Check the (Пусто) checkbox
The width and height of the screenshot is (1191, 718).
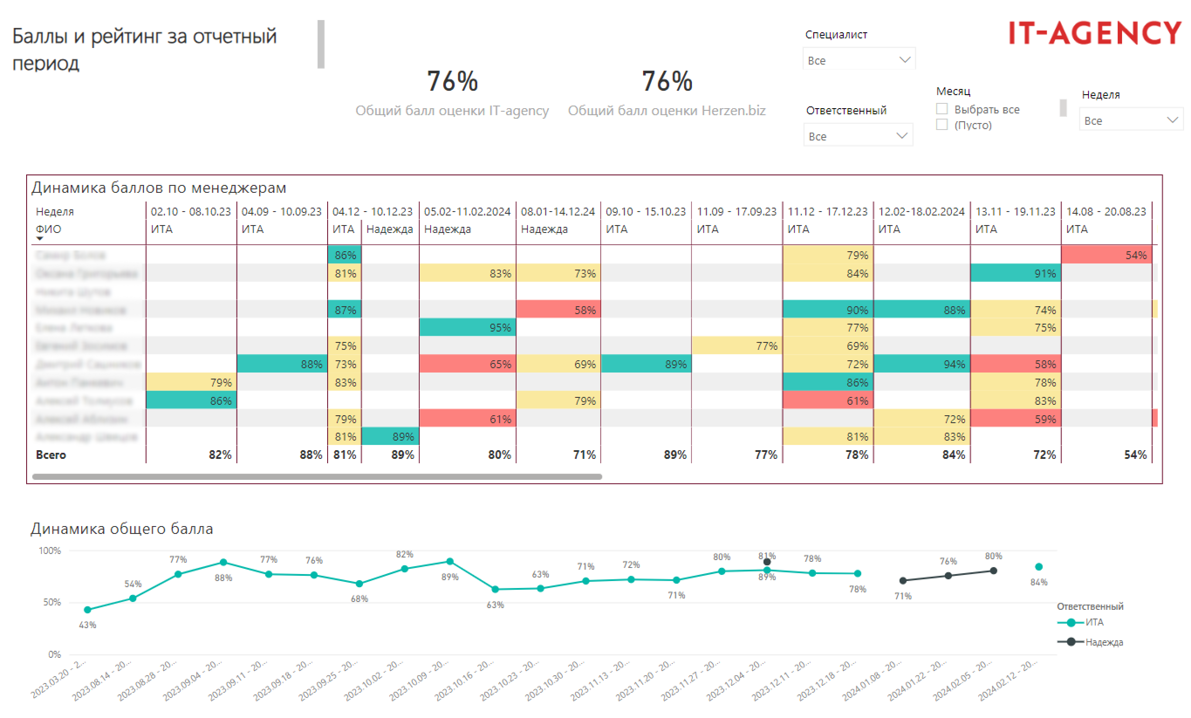click(x=941, y=125)
